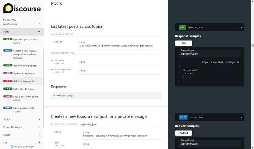
Task: Click the 'Api-Key' header parameter name
Action: [x=59, y=60]
